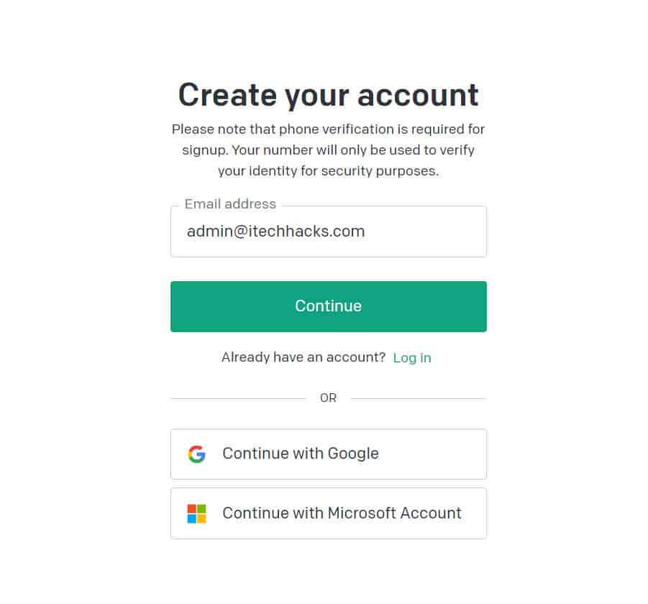Viewport: 648px width, 604px height.
Task: Click the red square of Microsoft logo
Action: [x=192, y=509]
